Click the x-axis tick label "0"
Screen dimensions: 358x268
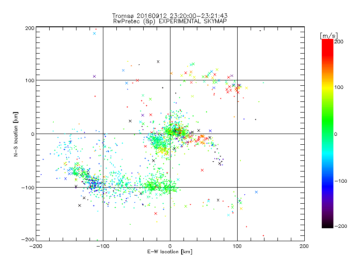coord(170,246)
